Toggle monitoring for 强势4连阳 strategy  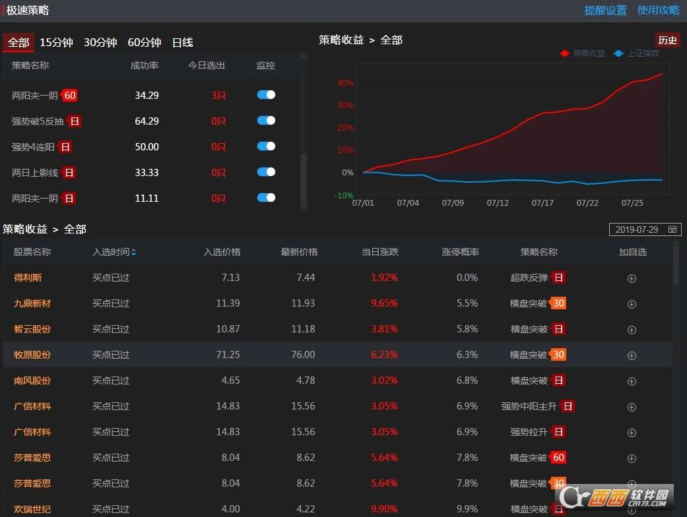pos(266,146)
